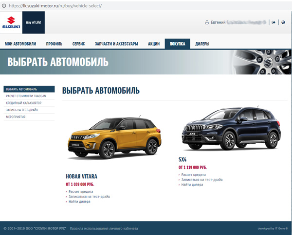This screenshot has width=292, height=235.
Task: Select РАСЧЕТ СТОИМОСТИ TRADE-IN in sidebar
Action: pos(29,96)
